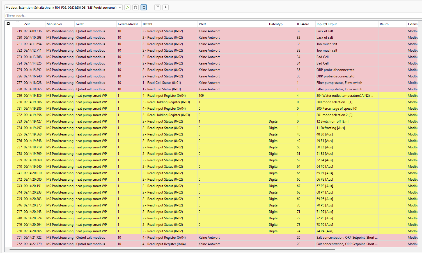Image resolution: width=422 pixels, height=253 pixels.
Task: Click the open file icon
Action: [157, 7]
